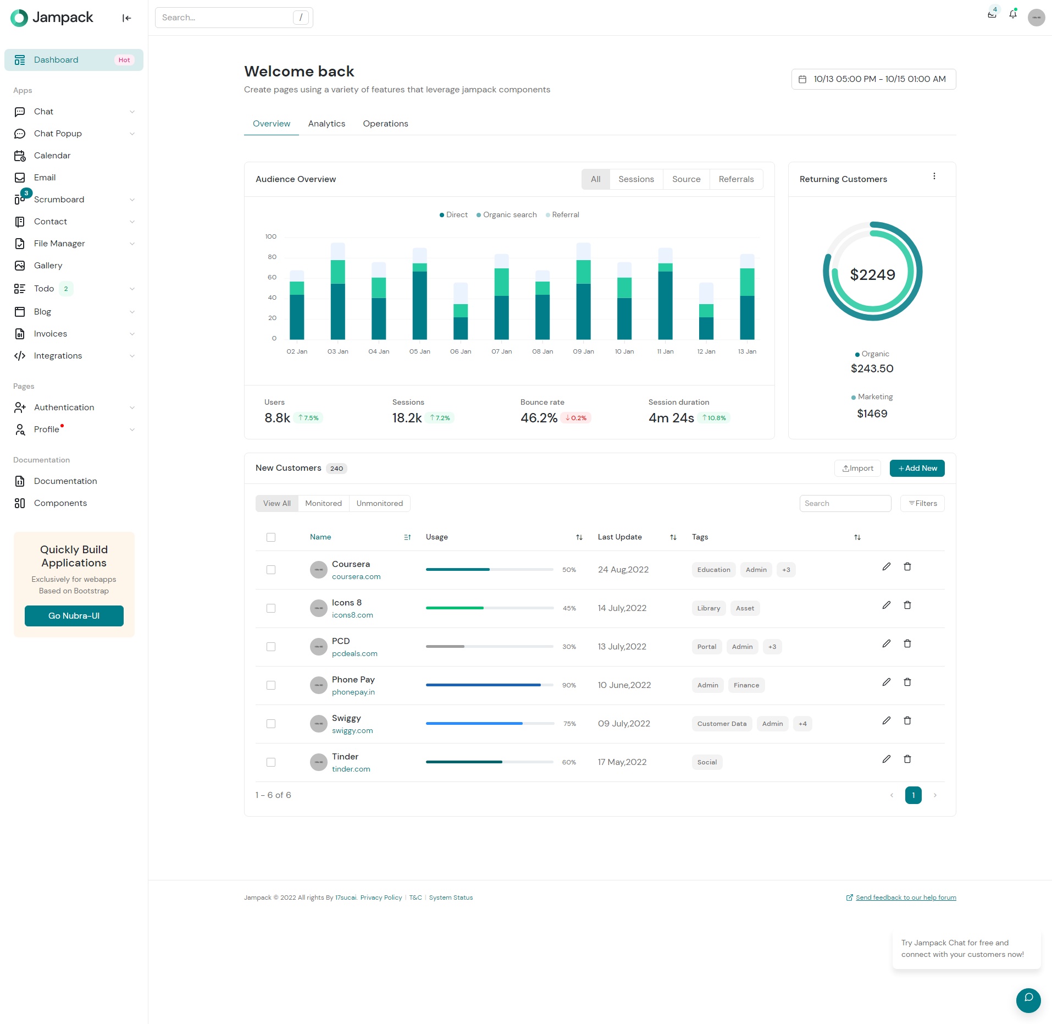Screen dimensions: 1052x1024
Task: Delete the Tinder row with the trash icon
Action: [x=907, y=759]
